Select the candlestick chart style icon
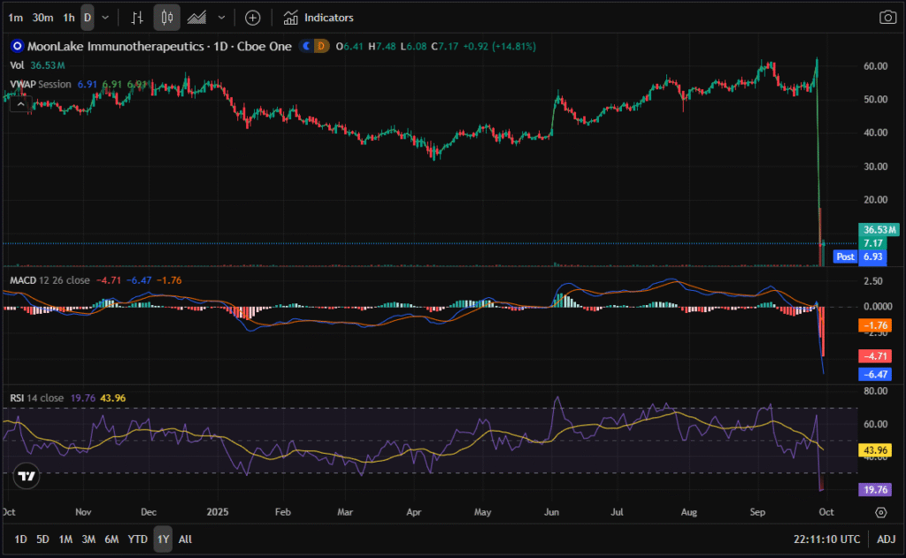 tap(166, 18)
